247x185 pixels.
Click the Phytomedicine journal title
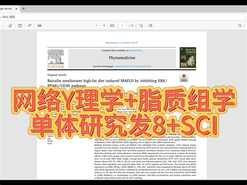click(x=122, y=58)
